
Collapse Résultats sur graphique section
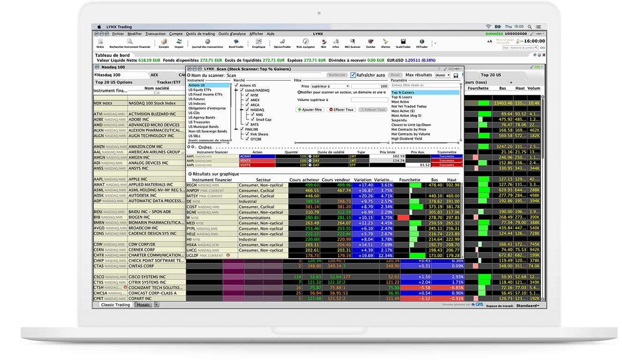click(x=190, y=174)
